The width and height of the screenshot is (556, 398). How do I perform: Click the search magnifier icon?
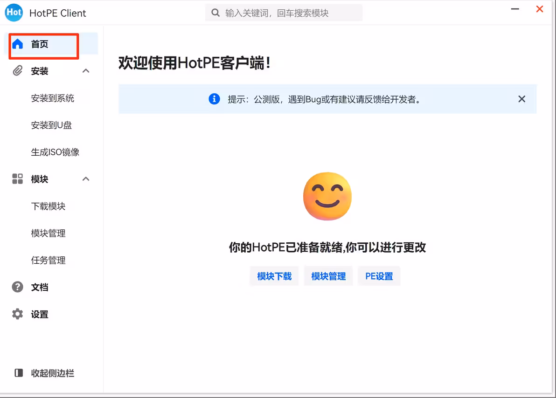(215, 13)
